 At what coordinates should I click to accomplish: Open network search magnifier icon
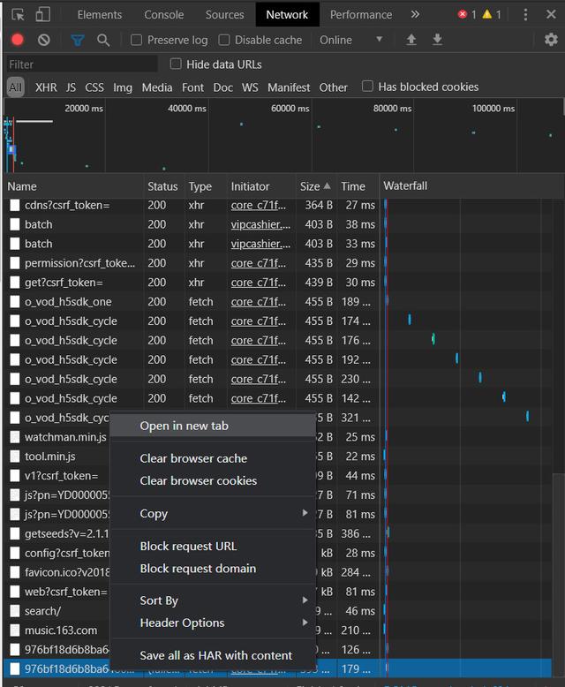pos(103,40)
